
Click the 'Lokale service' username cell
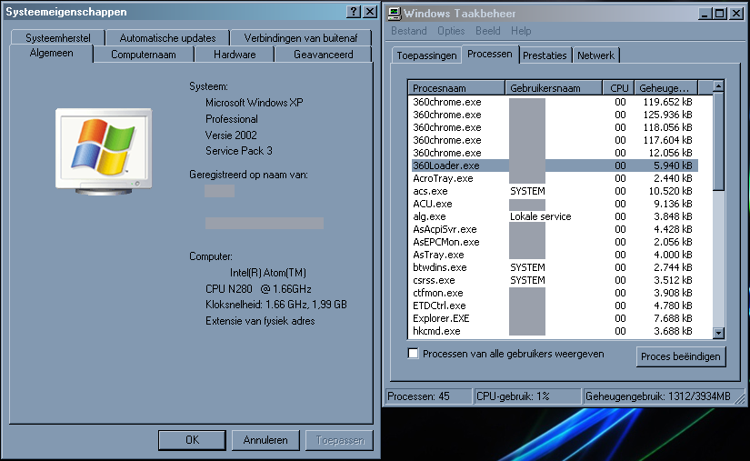[541, 216]
